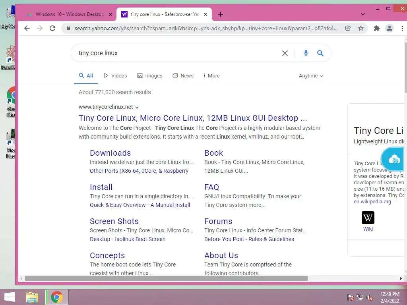The height and width of the screenshot is (305, 407).
Task: Open the Chrome three-dot menu
Action: tap(402, 28)
